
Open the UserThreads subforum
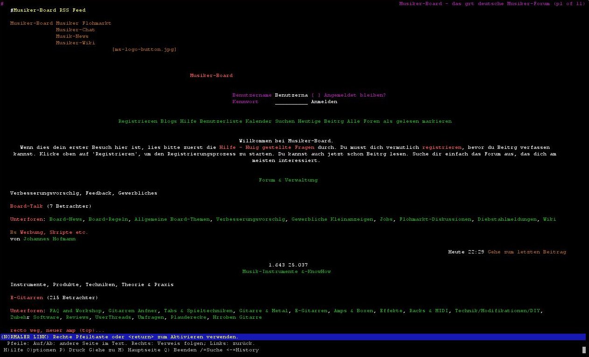click(x=113, y=317)
